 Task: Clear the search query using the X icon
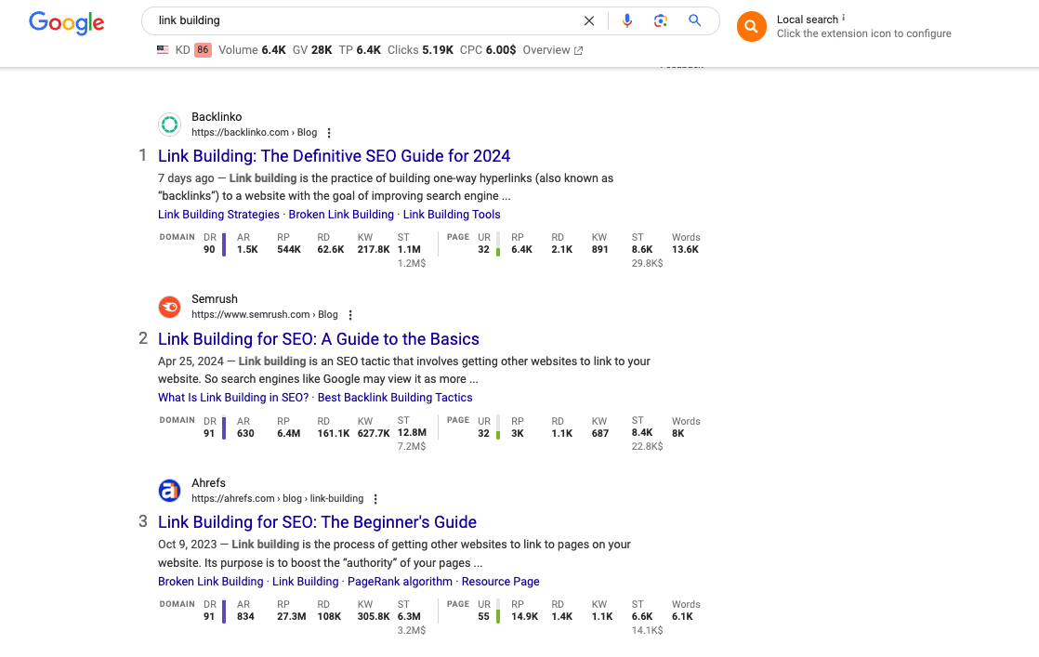[x=589, y=20]
